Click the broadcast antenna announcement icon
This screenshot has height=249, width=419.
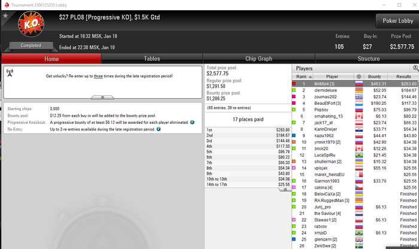click(x=10, y=72)
